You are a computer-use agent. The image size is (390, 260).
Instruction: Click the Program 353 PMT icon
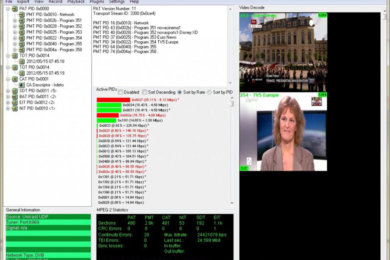pos(22,32)
